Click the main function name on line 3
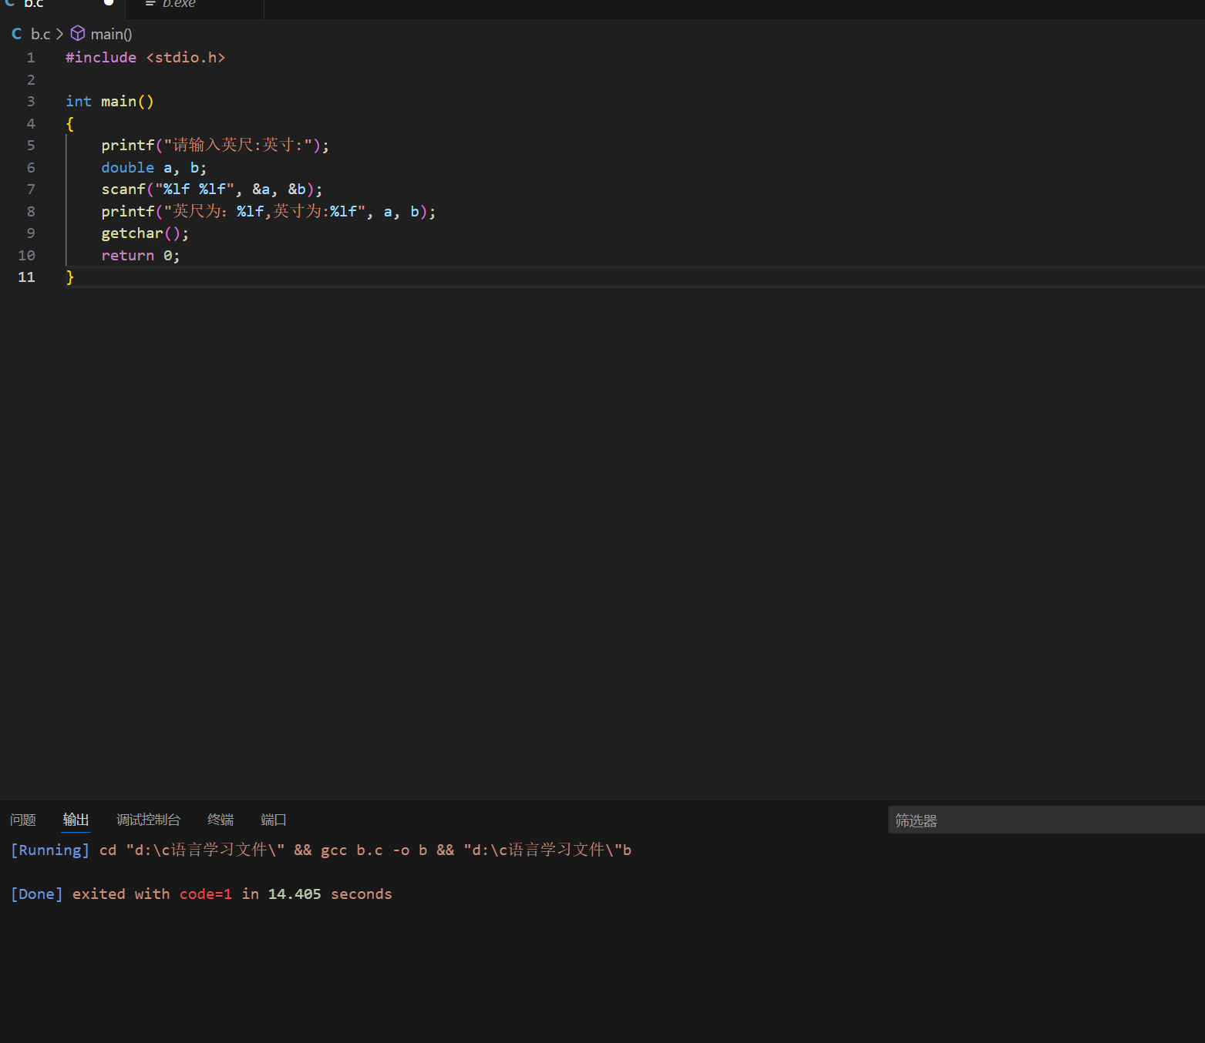 click(119, 102)
